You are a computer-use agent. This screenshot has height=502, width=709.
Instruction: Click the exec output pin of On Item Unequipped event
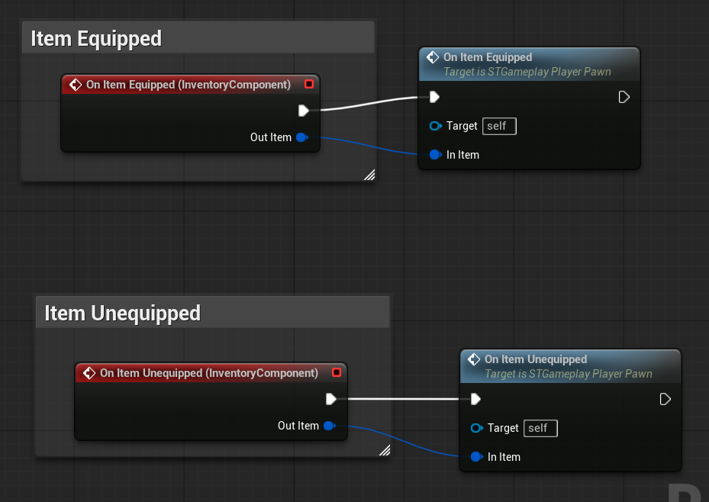(330, 399)
